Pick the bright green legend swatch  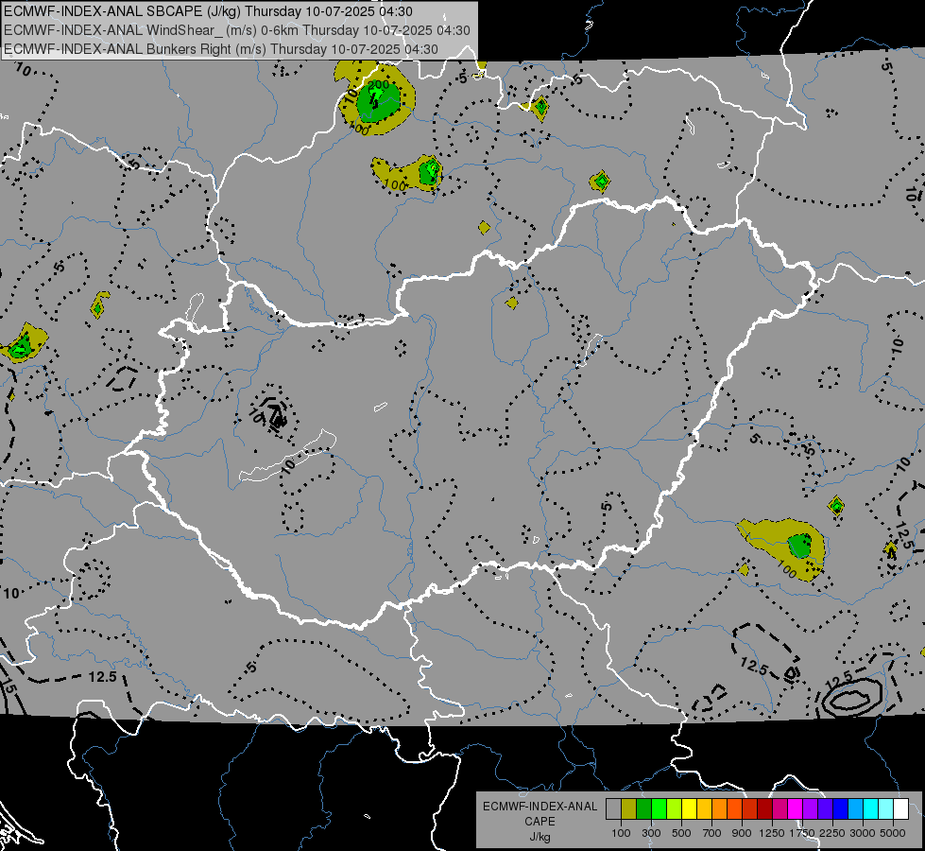659,809
